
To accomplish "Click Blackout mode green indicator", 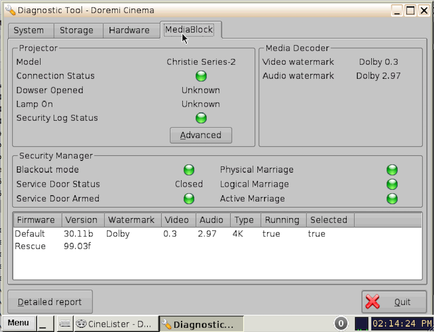I will pos(189,170).
